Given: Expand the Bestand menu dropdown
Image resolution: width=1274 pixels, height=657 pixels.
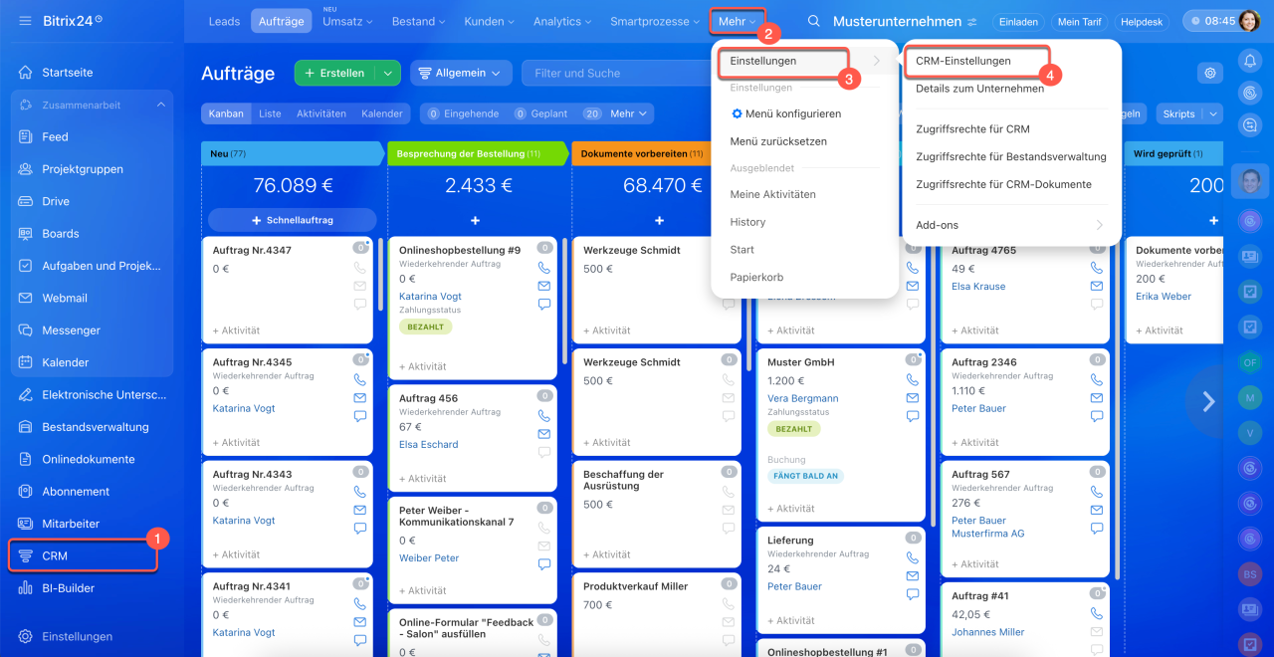Looking at the screenshot, I should [419, 21].
